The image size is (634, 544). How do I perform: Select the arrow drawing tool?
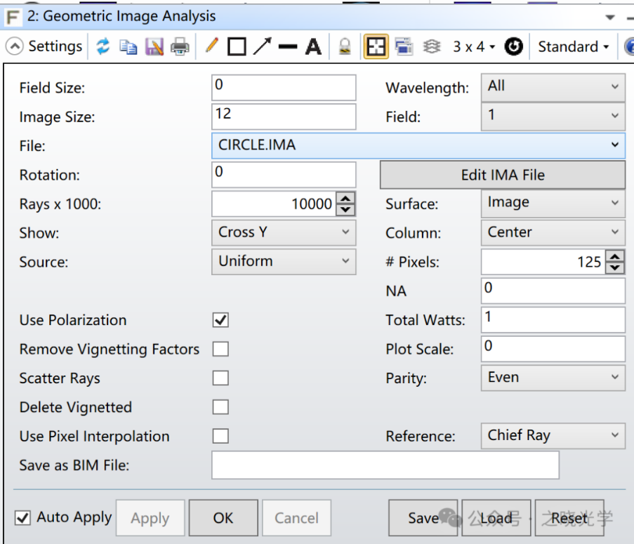click(262, 47)
